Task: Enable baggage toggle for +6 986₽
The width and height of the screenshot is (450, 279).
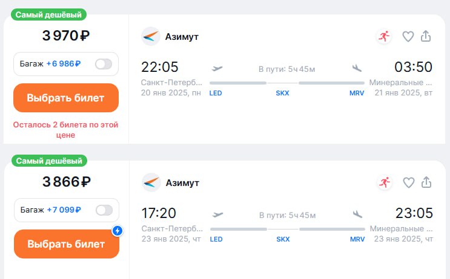Action: [104, 64]
